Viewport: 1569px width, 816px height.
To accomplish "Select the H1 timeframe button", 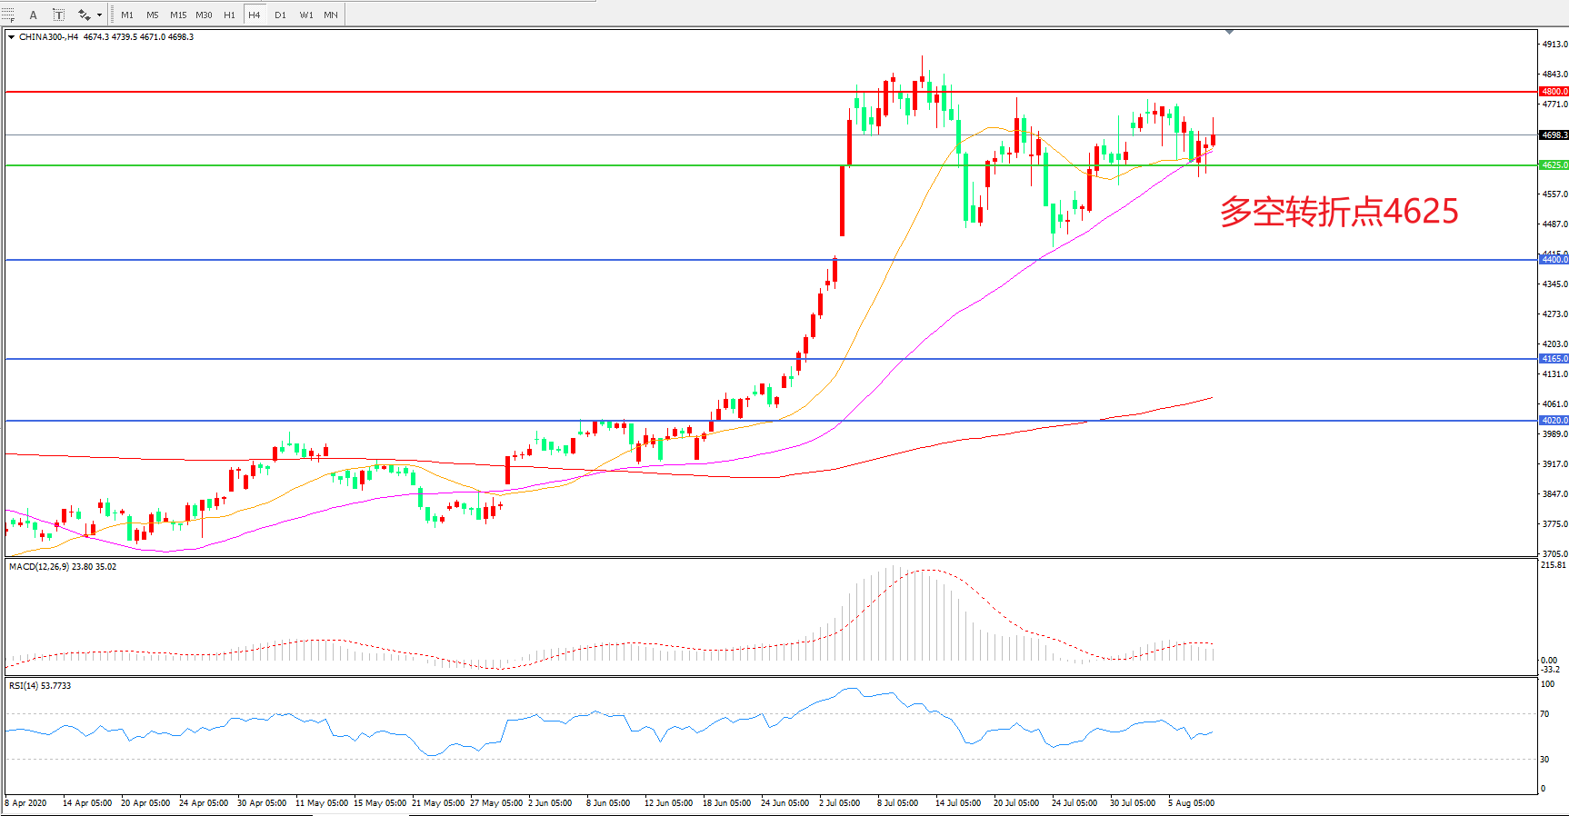I will tap(229, 15).
